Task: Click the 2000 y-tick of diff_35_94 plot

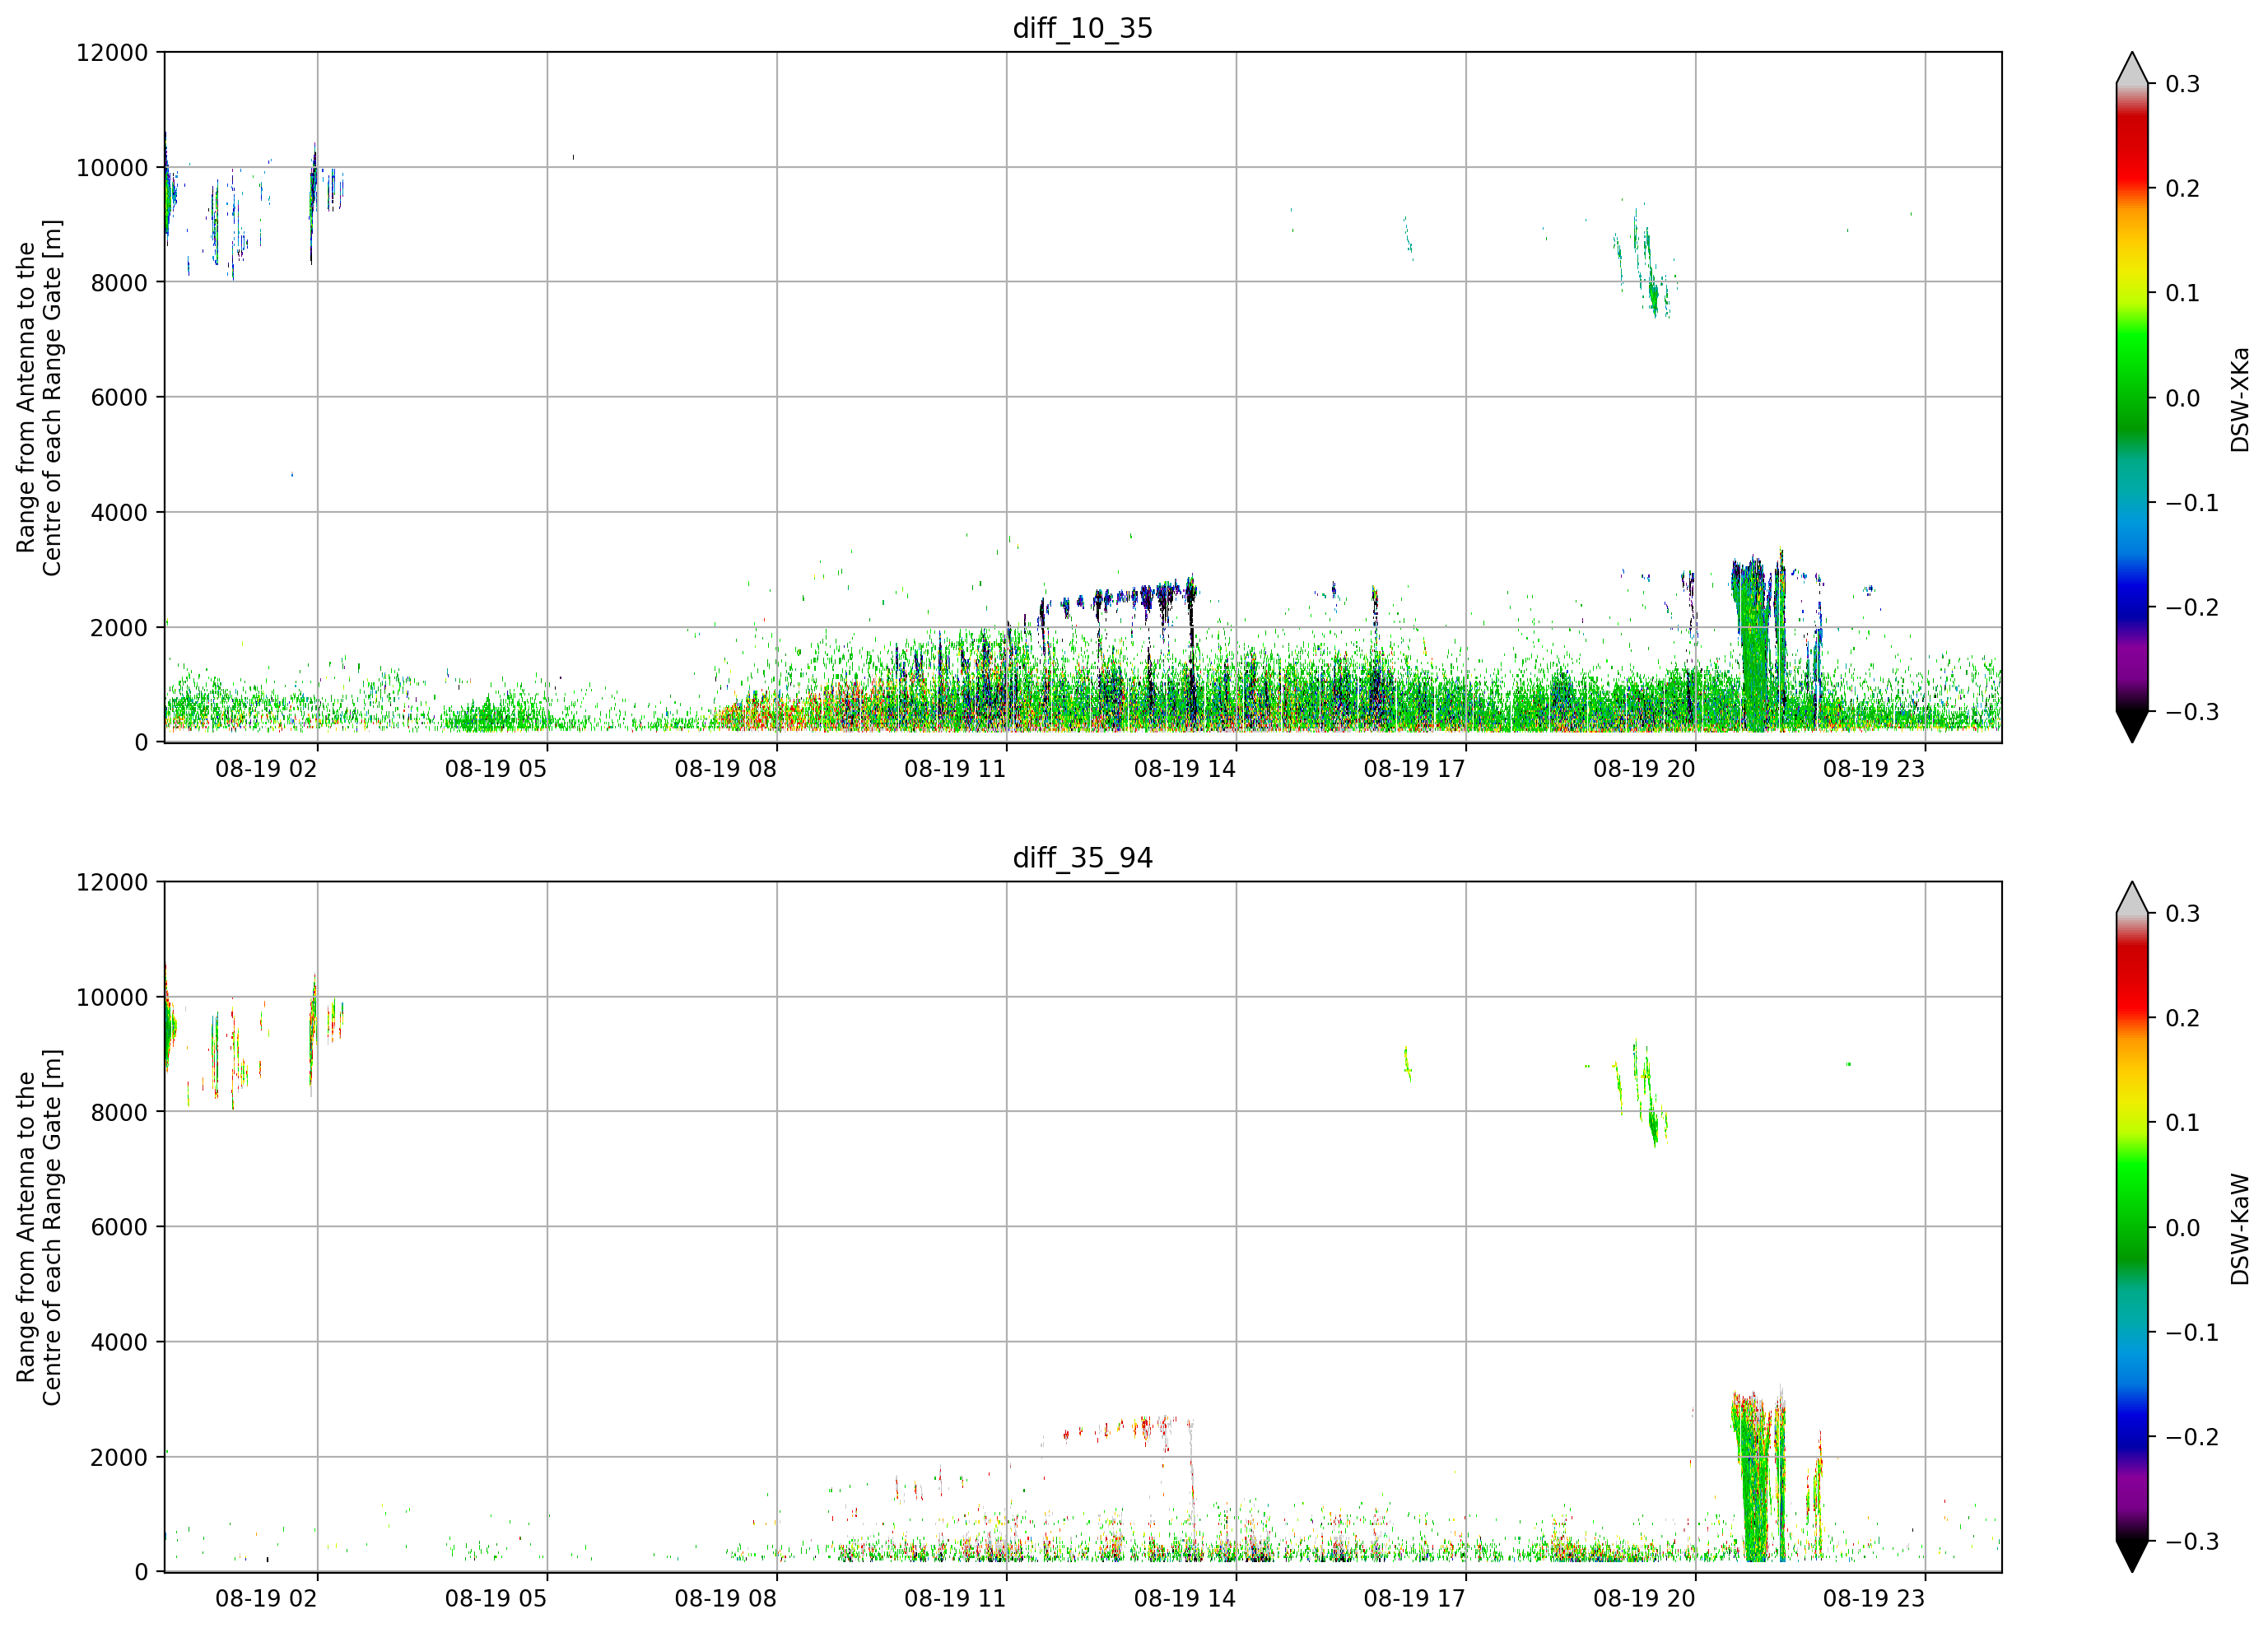Action: pyautogui.click(x=119, y=1458)
